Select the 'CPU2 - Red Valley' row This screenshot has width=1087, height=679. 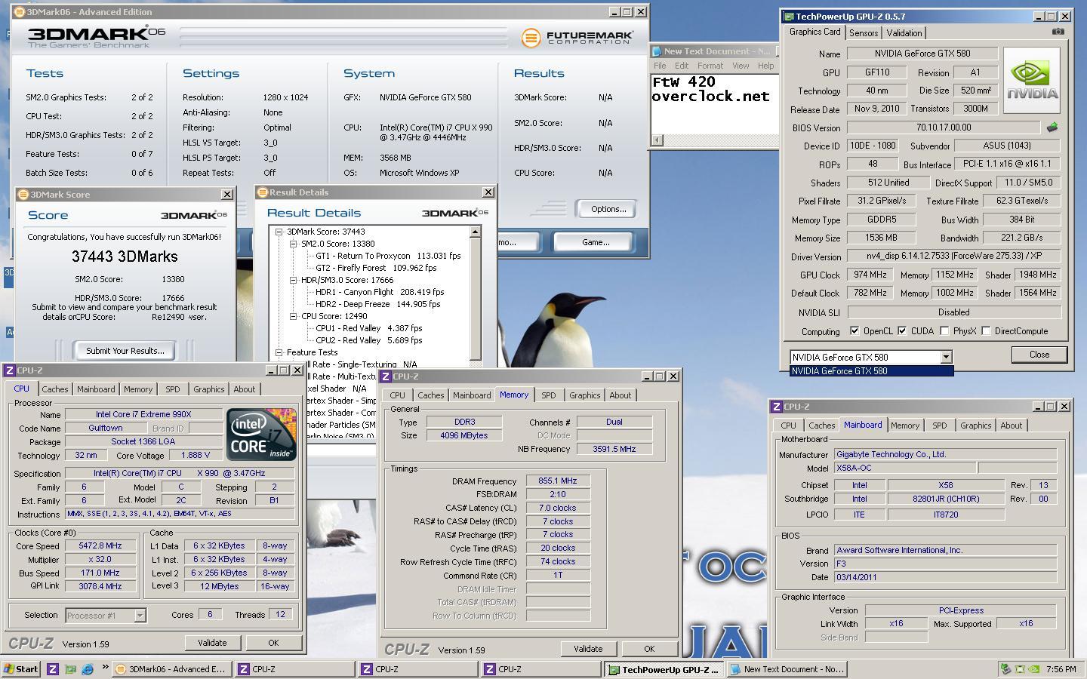point(369,340)
